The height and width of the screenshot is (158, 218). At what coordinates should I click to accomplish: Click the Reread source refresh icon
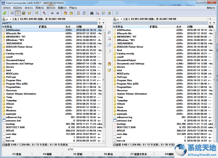[x=5, y=13]
